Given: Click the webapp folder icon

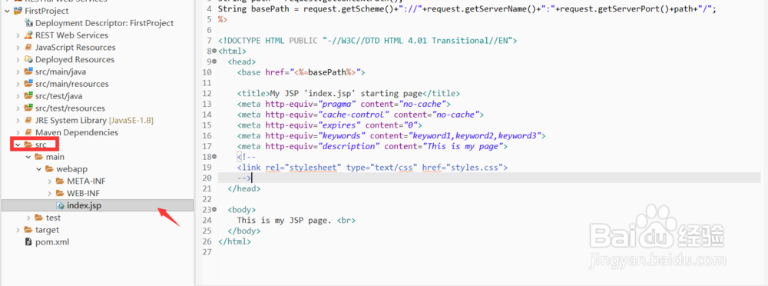Looking at the screenshot, I should 49,168.
